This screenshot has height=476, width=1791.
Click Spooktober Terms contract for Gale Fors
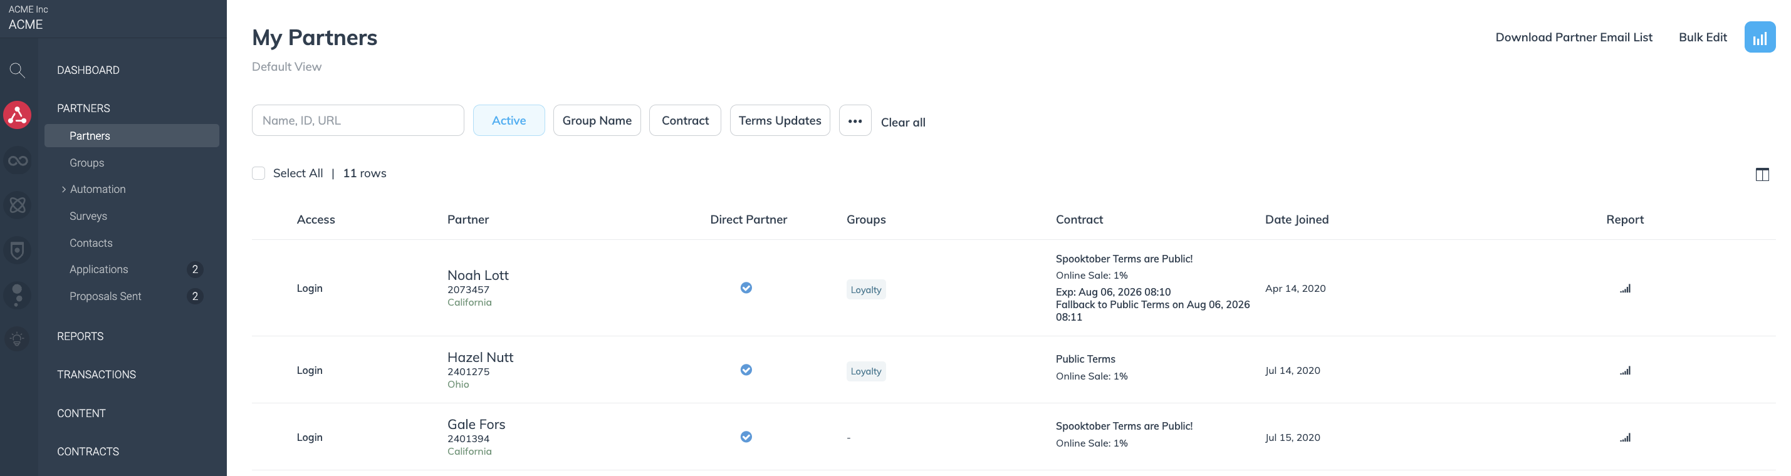1124,426
